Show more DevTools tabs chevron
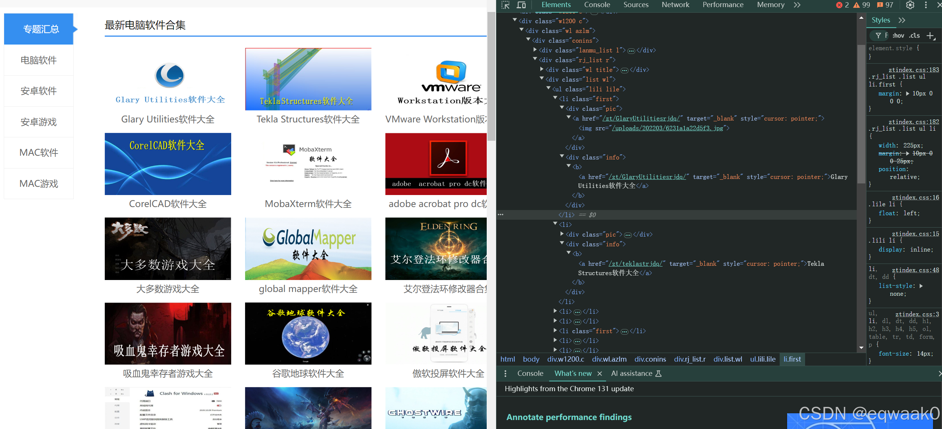Image resolution: width=942 pixels, height=429 pixels. tap(797, 5)
